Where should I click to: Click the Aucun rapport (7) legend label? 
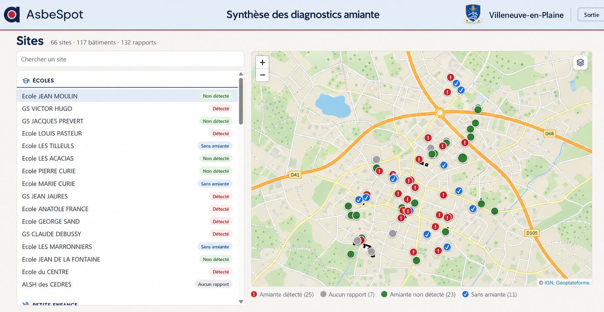[x=351, y=295]
